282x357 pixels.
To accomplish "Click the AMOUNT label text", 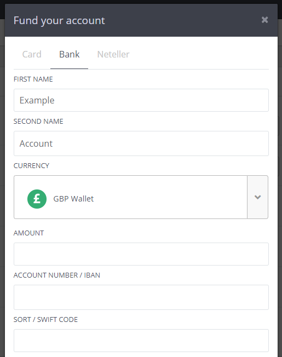I will (28, 233).
